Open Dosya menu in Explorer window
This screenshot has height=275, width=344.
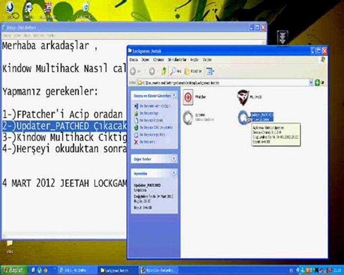coord(134,60)
